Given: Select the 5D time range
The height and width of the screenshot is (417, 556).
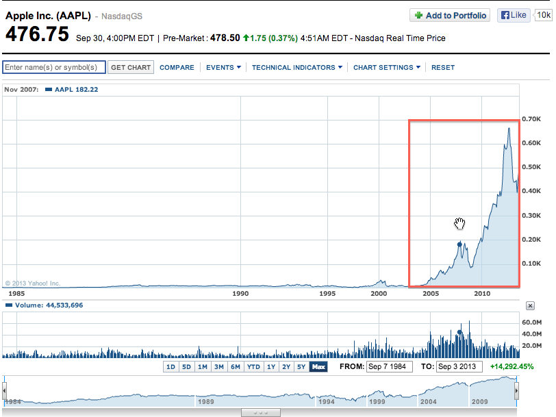Looking at the screenshot, I should coord(186,367).
